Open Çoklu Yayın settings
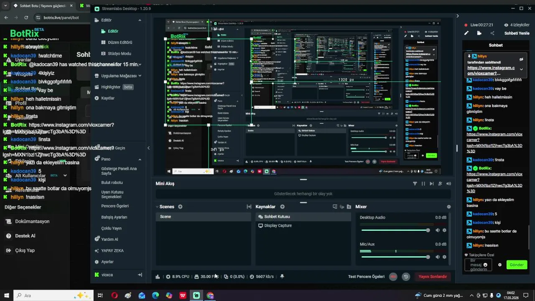 point(111,228)
